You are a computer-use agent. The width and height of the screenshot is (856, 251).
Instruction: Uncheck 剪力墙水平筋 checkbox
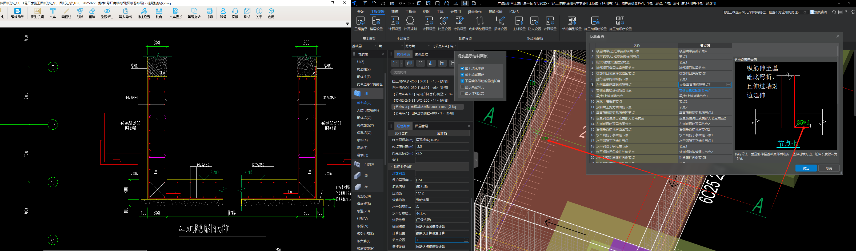(x=462, y=69)
